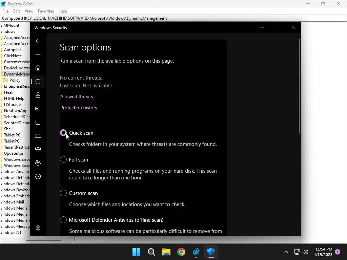
Task: Select Microsoft Defender Antivirus offline scan option
Action: (63, 220)
